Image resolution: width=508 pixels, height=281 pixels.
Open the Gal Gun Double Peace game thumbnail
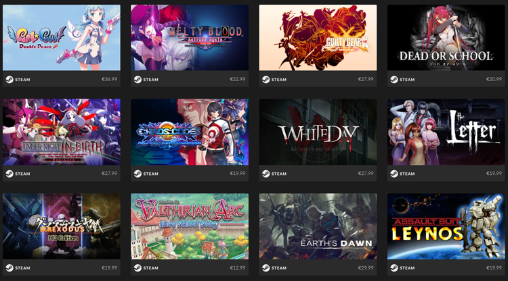coord(62,37)
